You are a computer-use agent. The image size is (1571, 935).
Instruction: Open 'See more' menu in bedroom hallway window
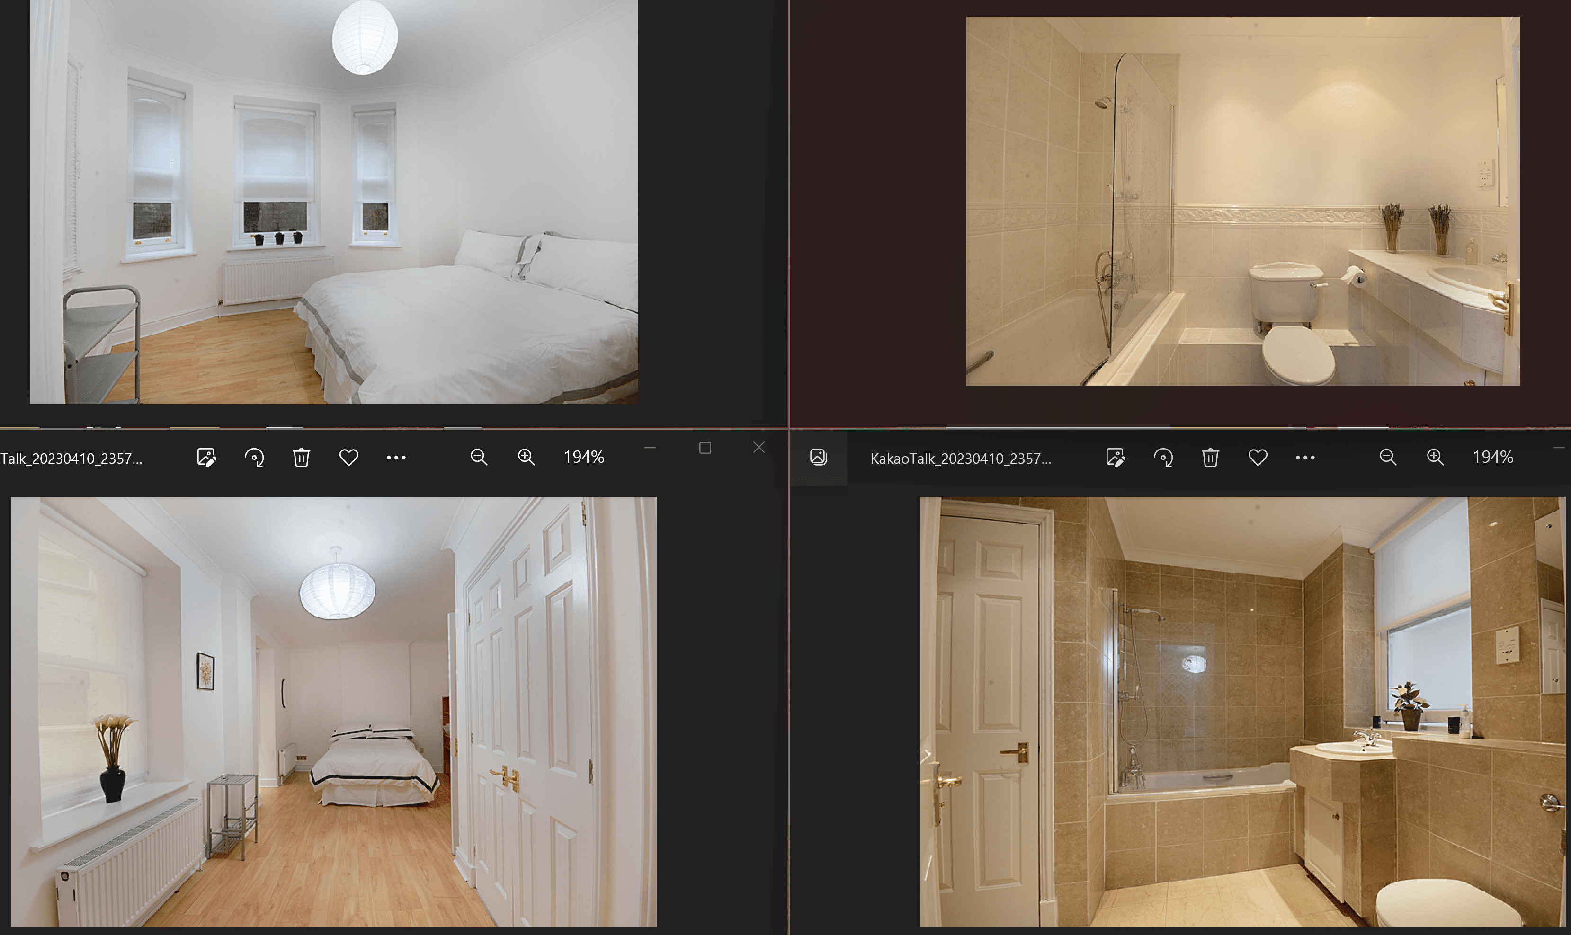point(396,458)
